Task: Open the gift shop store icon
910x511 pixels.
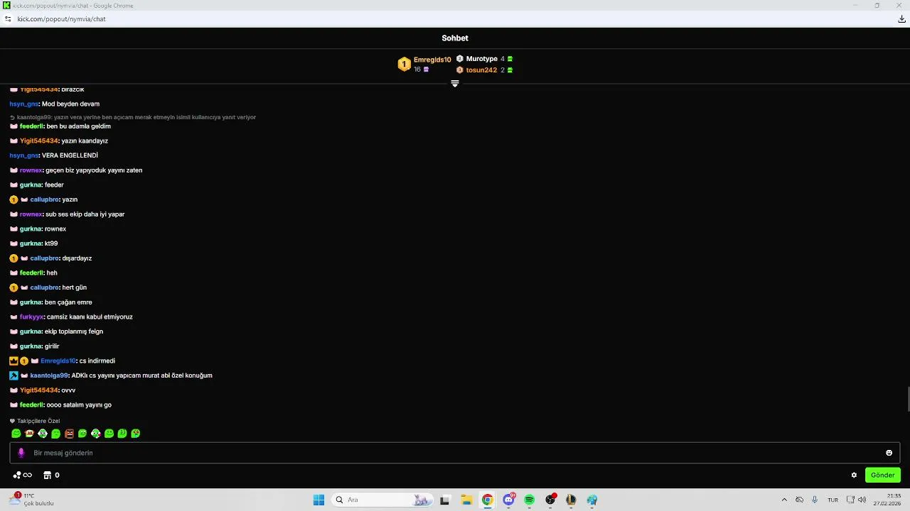Action: click(48, 476)
